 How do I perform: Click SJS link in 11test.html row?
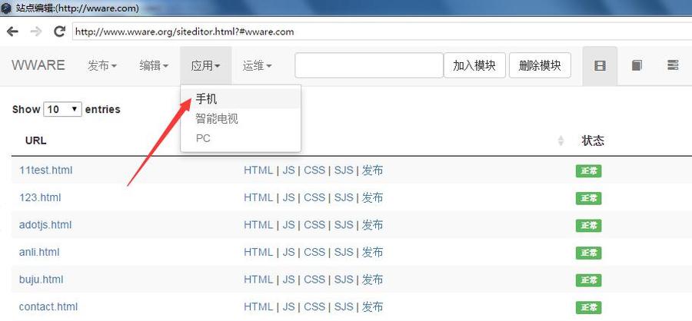(x=344, y=170)
